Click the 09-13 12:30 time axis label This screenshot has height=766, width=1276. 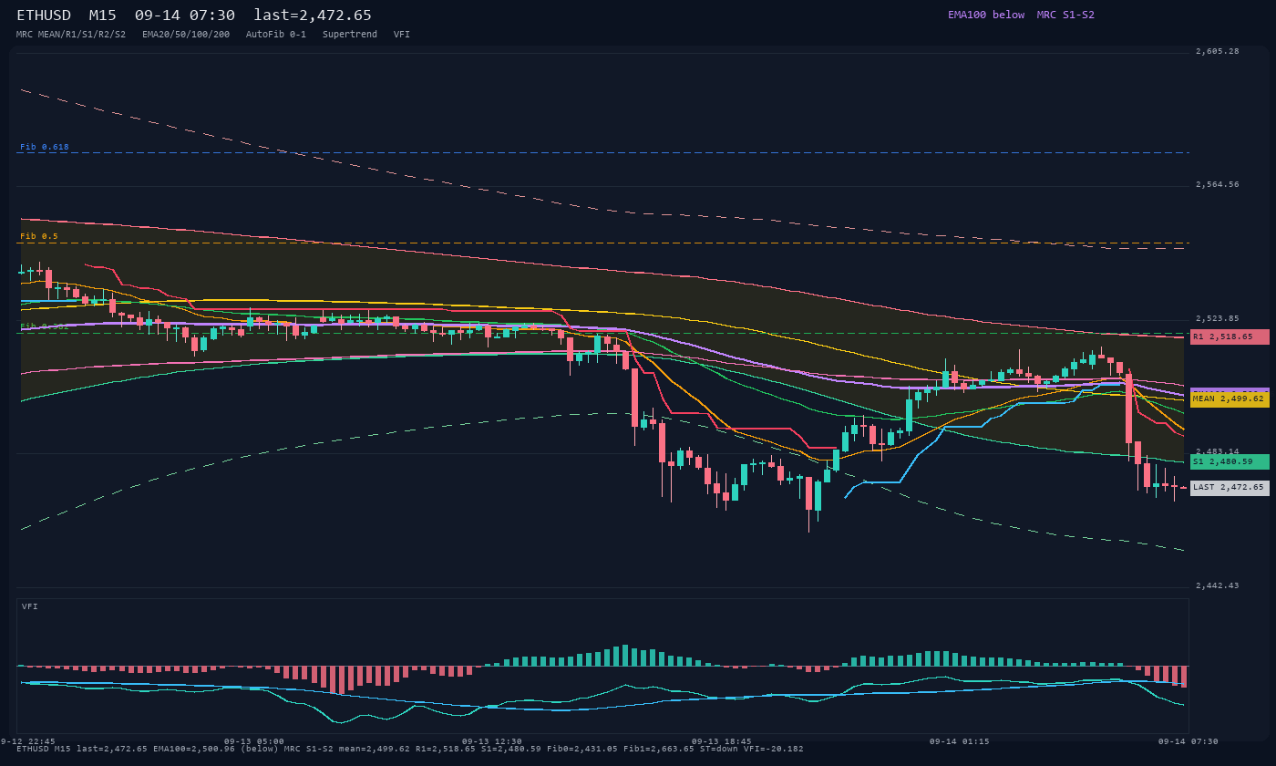click(x=492, y=741)
